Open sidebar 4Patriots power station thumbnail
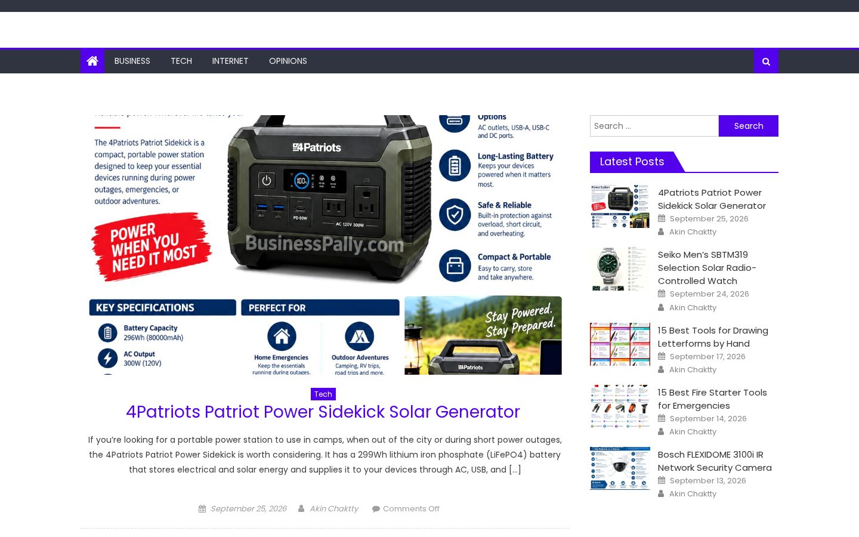Viewport: 859px width, 537px height. click(620, 206)
